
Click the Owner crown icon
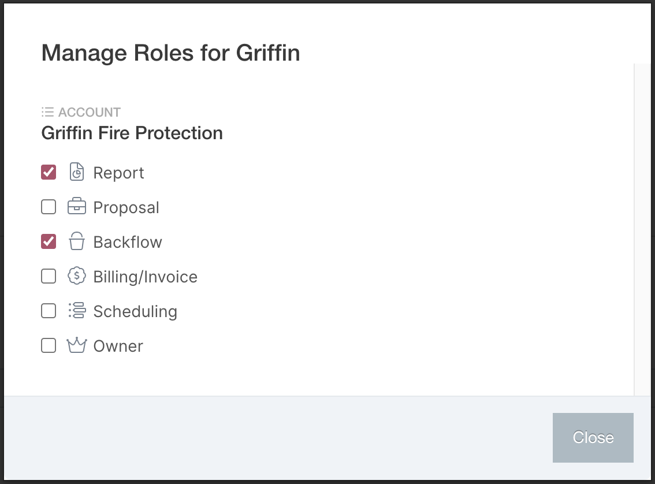click(x=77, y=345)
